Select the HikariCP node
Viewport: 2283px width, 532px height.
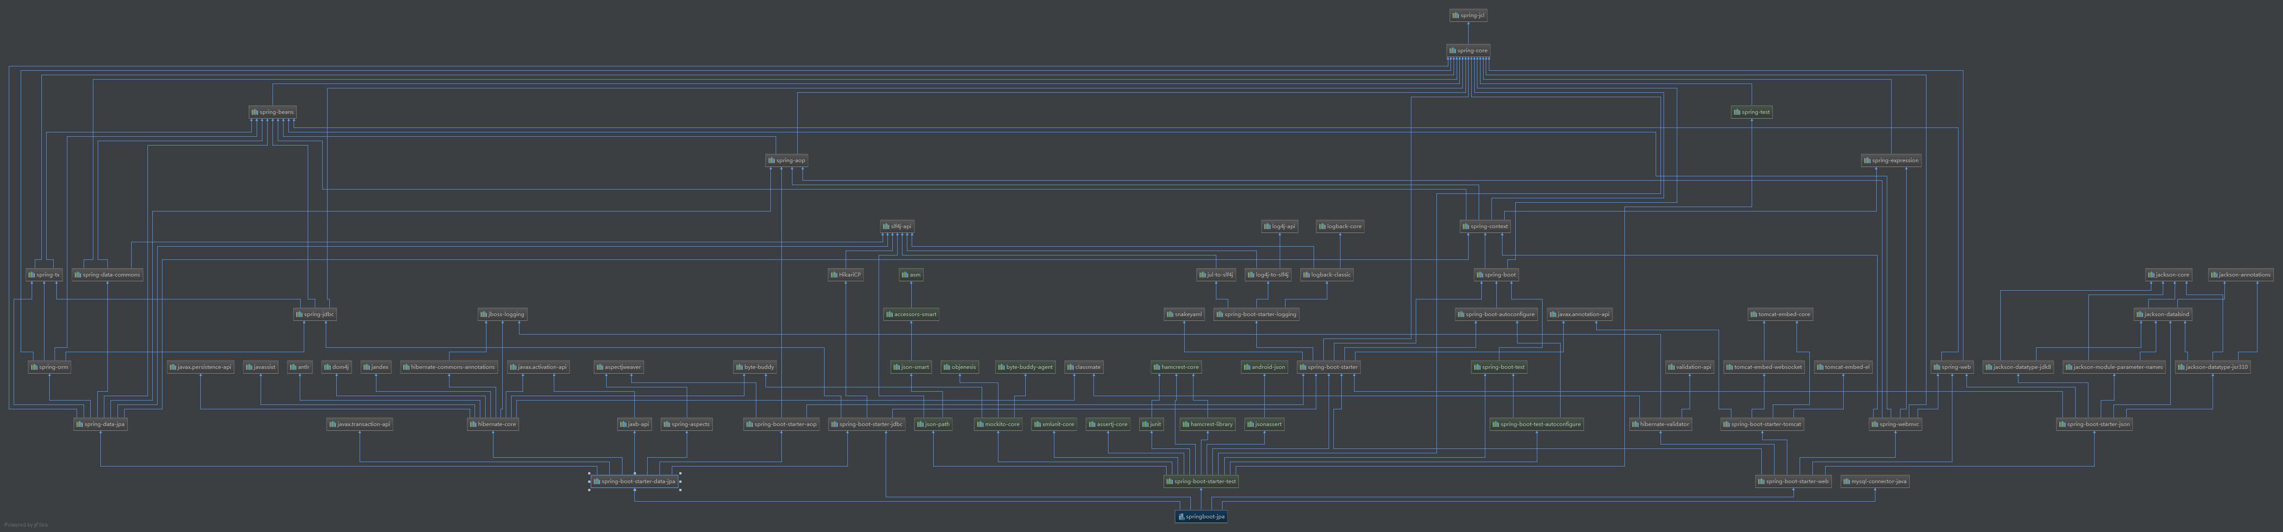pos(846,274)
